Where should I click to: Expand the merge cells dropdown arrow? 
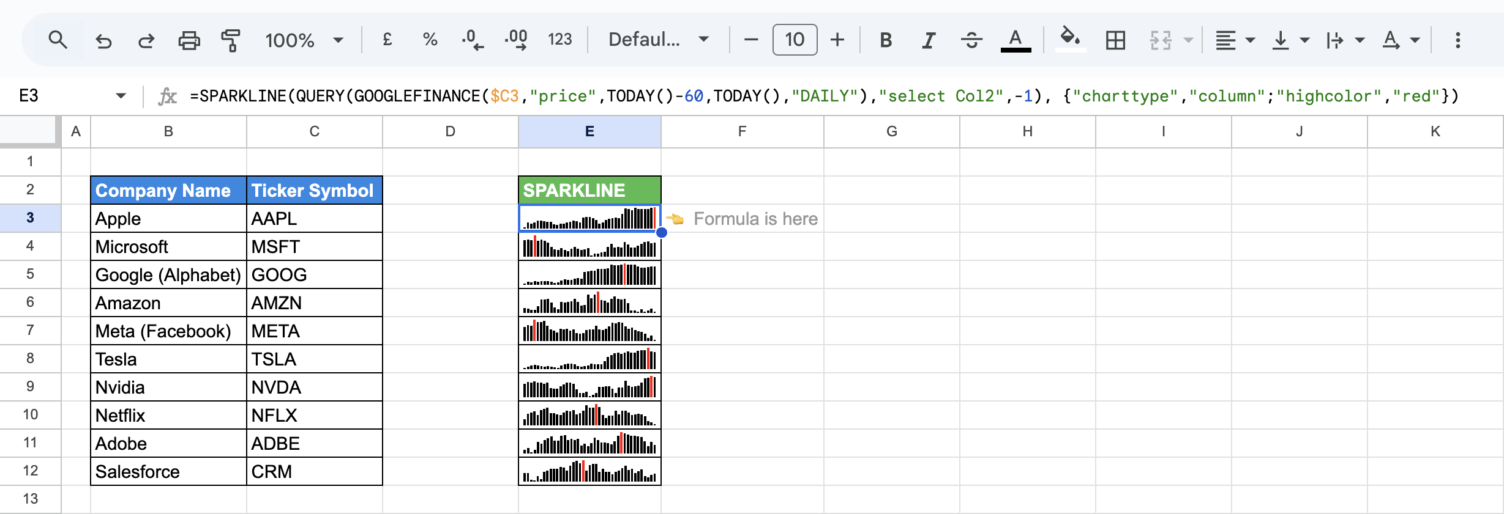tap(1188, 40)
